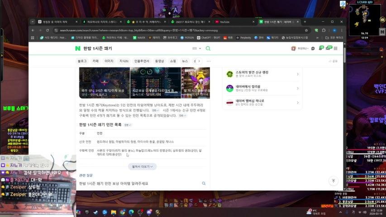Click the green Naver N logo
Viewport: 386px width, 217px height.
[78, 48]
